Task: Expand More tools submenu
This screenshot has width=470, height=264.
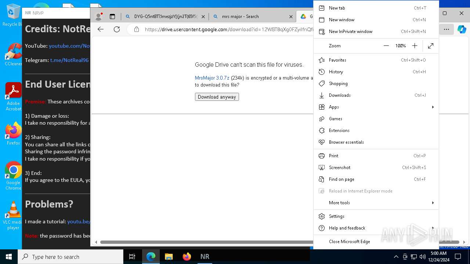Action: point(376,203)
